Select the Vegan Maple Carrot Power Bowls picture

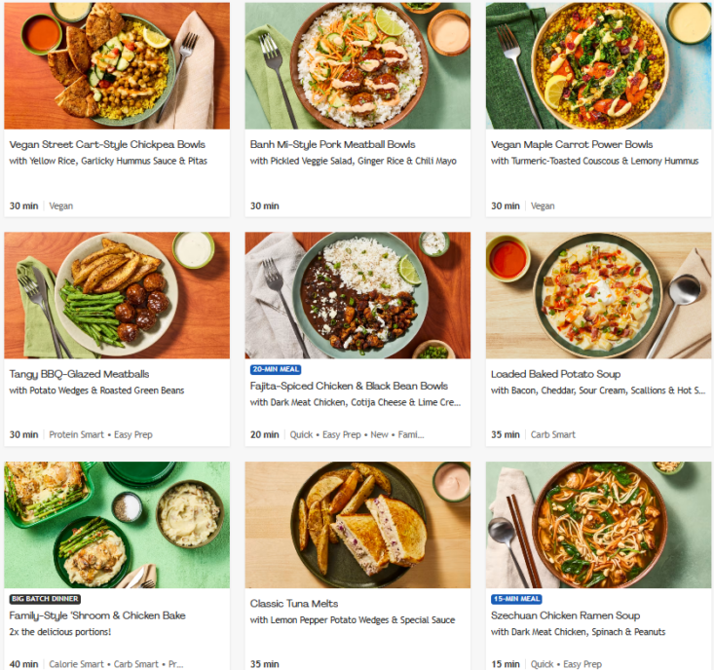598,65
